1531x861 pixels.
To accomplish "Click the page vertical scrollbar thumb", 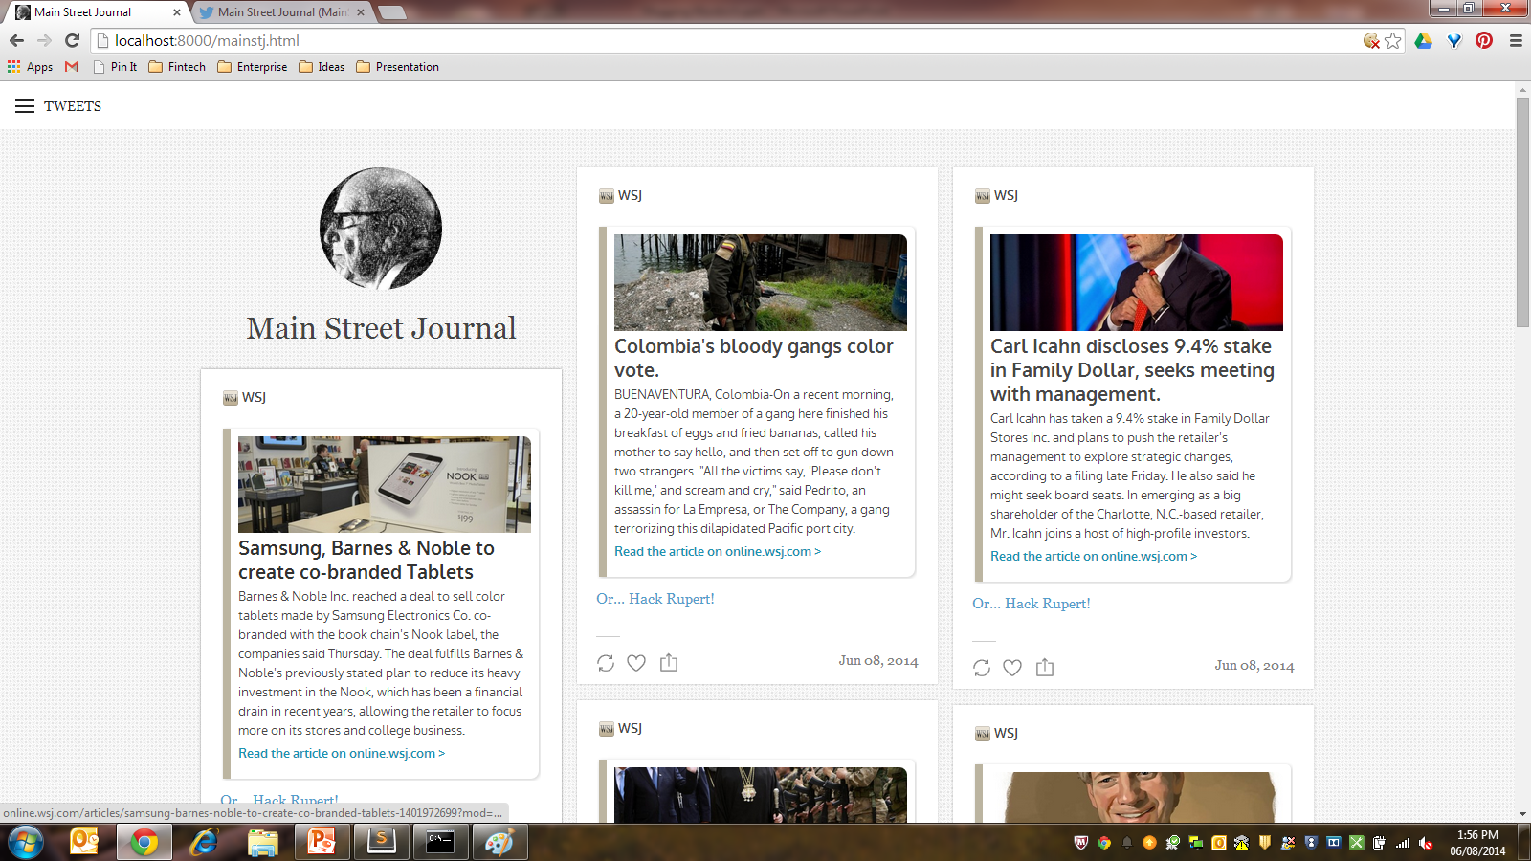I will tap(1522, 212).
